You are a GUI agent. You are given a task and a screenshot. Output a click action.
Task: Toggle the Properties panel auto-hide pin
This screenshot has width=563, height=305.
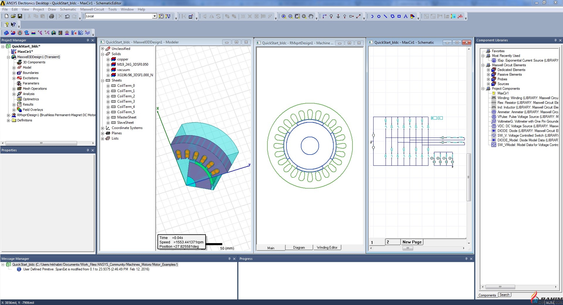tap(88, 150)
